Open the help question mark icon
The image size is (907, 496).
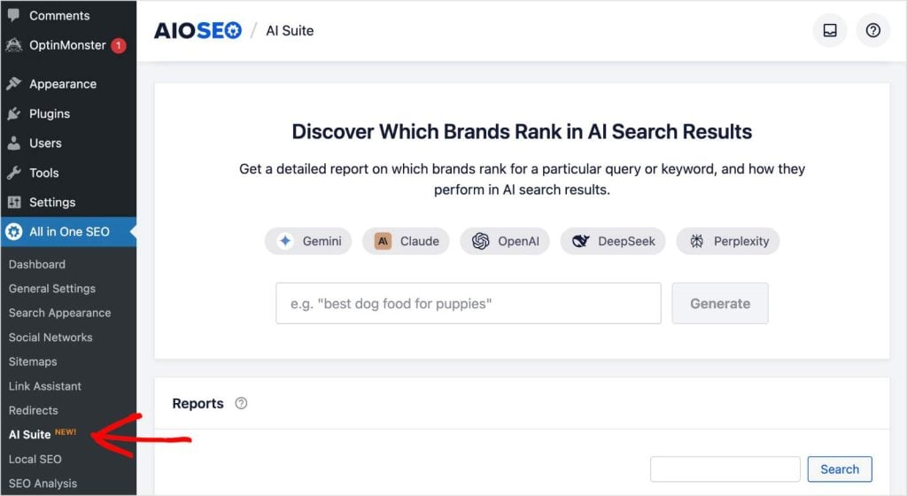tap(873, 30)
